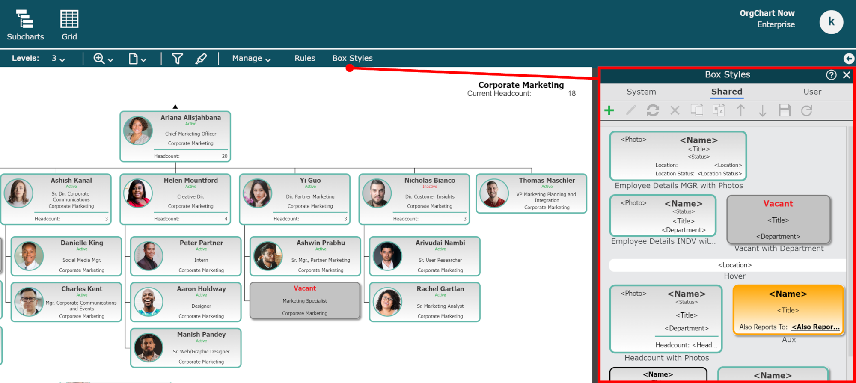856x383 pixels.
Task: Click the Box Styles panel scrollbar
Action: [x=850, y=241]
